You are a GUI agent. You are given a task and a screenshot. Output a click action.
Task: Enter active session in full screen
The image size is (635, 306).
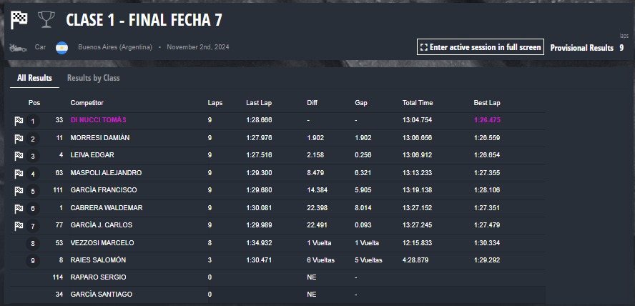pyautogui.click(x=481, y=47)
